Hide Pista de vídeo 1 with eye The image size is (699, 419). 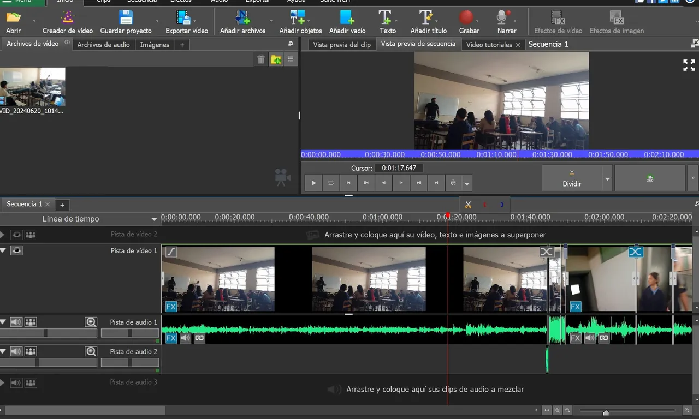16,251
